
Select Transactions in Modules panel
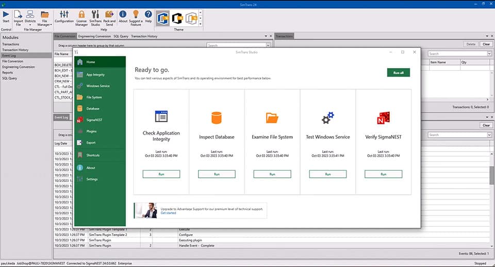tap(11, 44)
